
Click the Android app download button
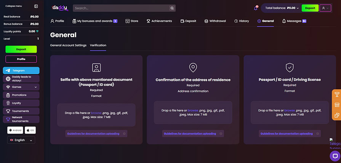click(15, 130)
